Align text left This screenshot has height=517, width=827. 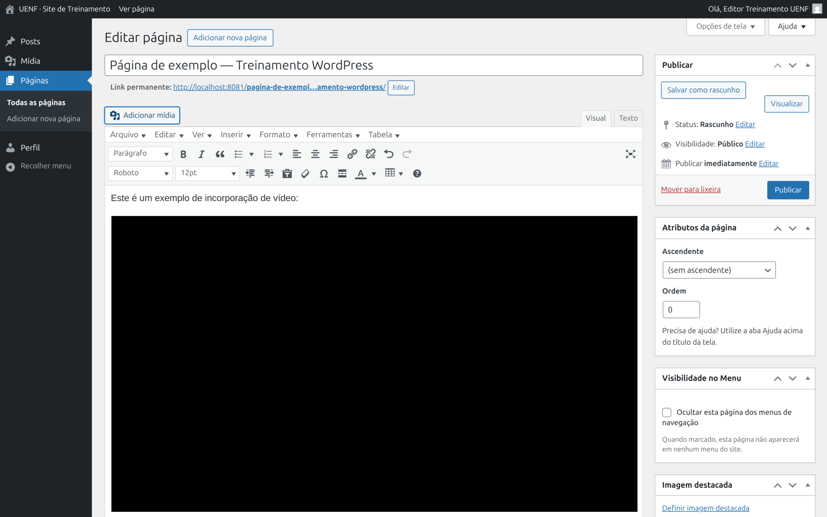pyautogui.click(x=297, y=154)
